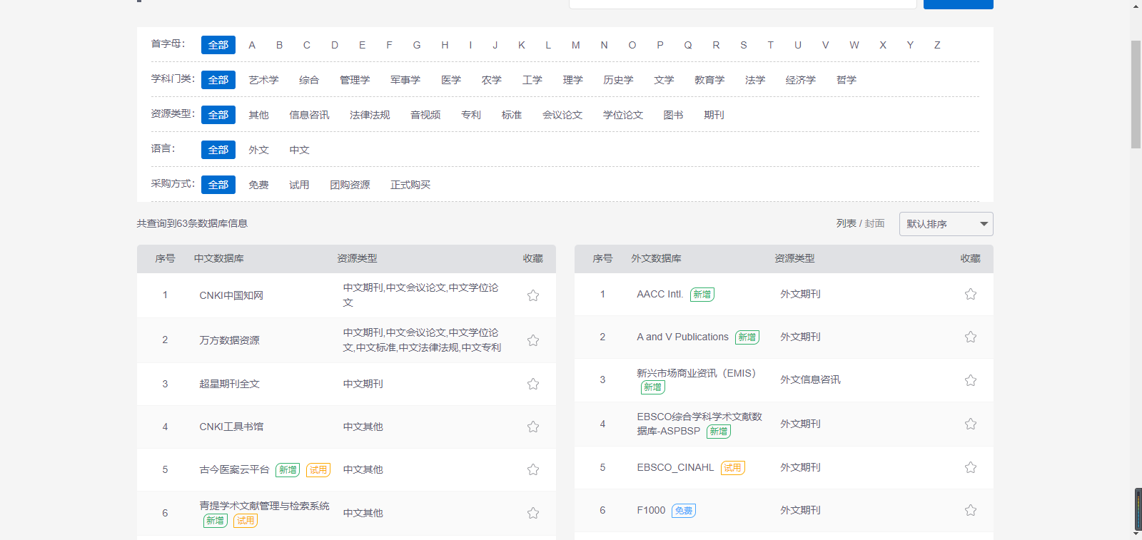Toggle resource type filter to 期刊
This screenshot has height=540, width=1142.
point(714,115)
